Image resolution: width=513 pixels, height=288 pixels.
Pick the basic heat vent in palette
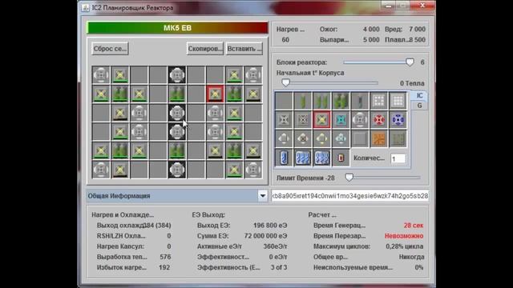tap(284, 120)
